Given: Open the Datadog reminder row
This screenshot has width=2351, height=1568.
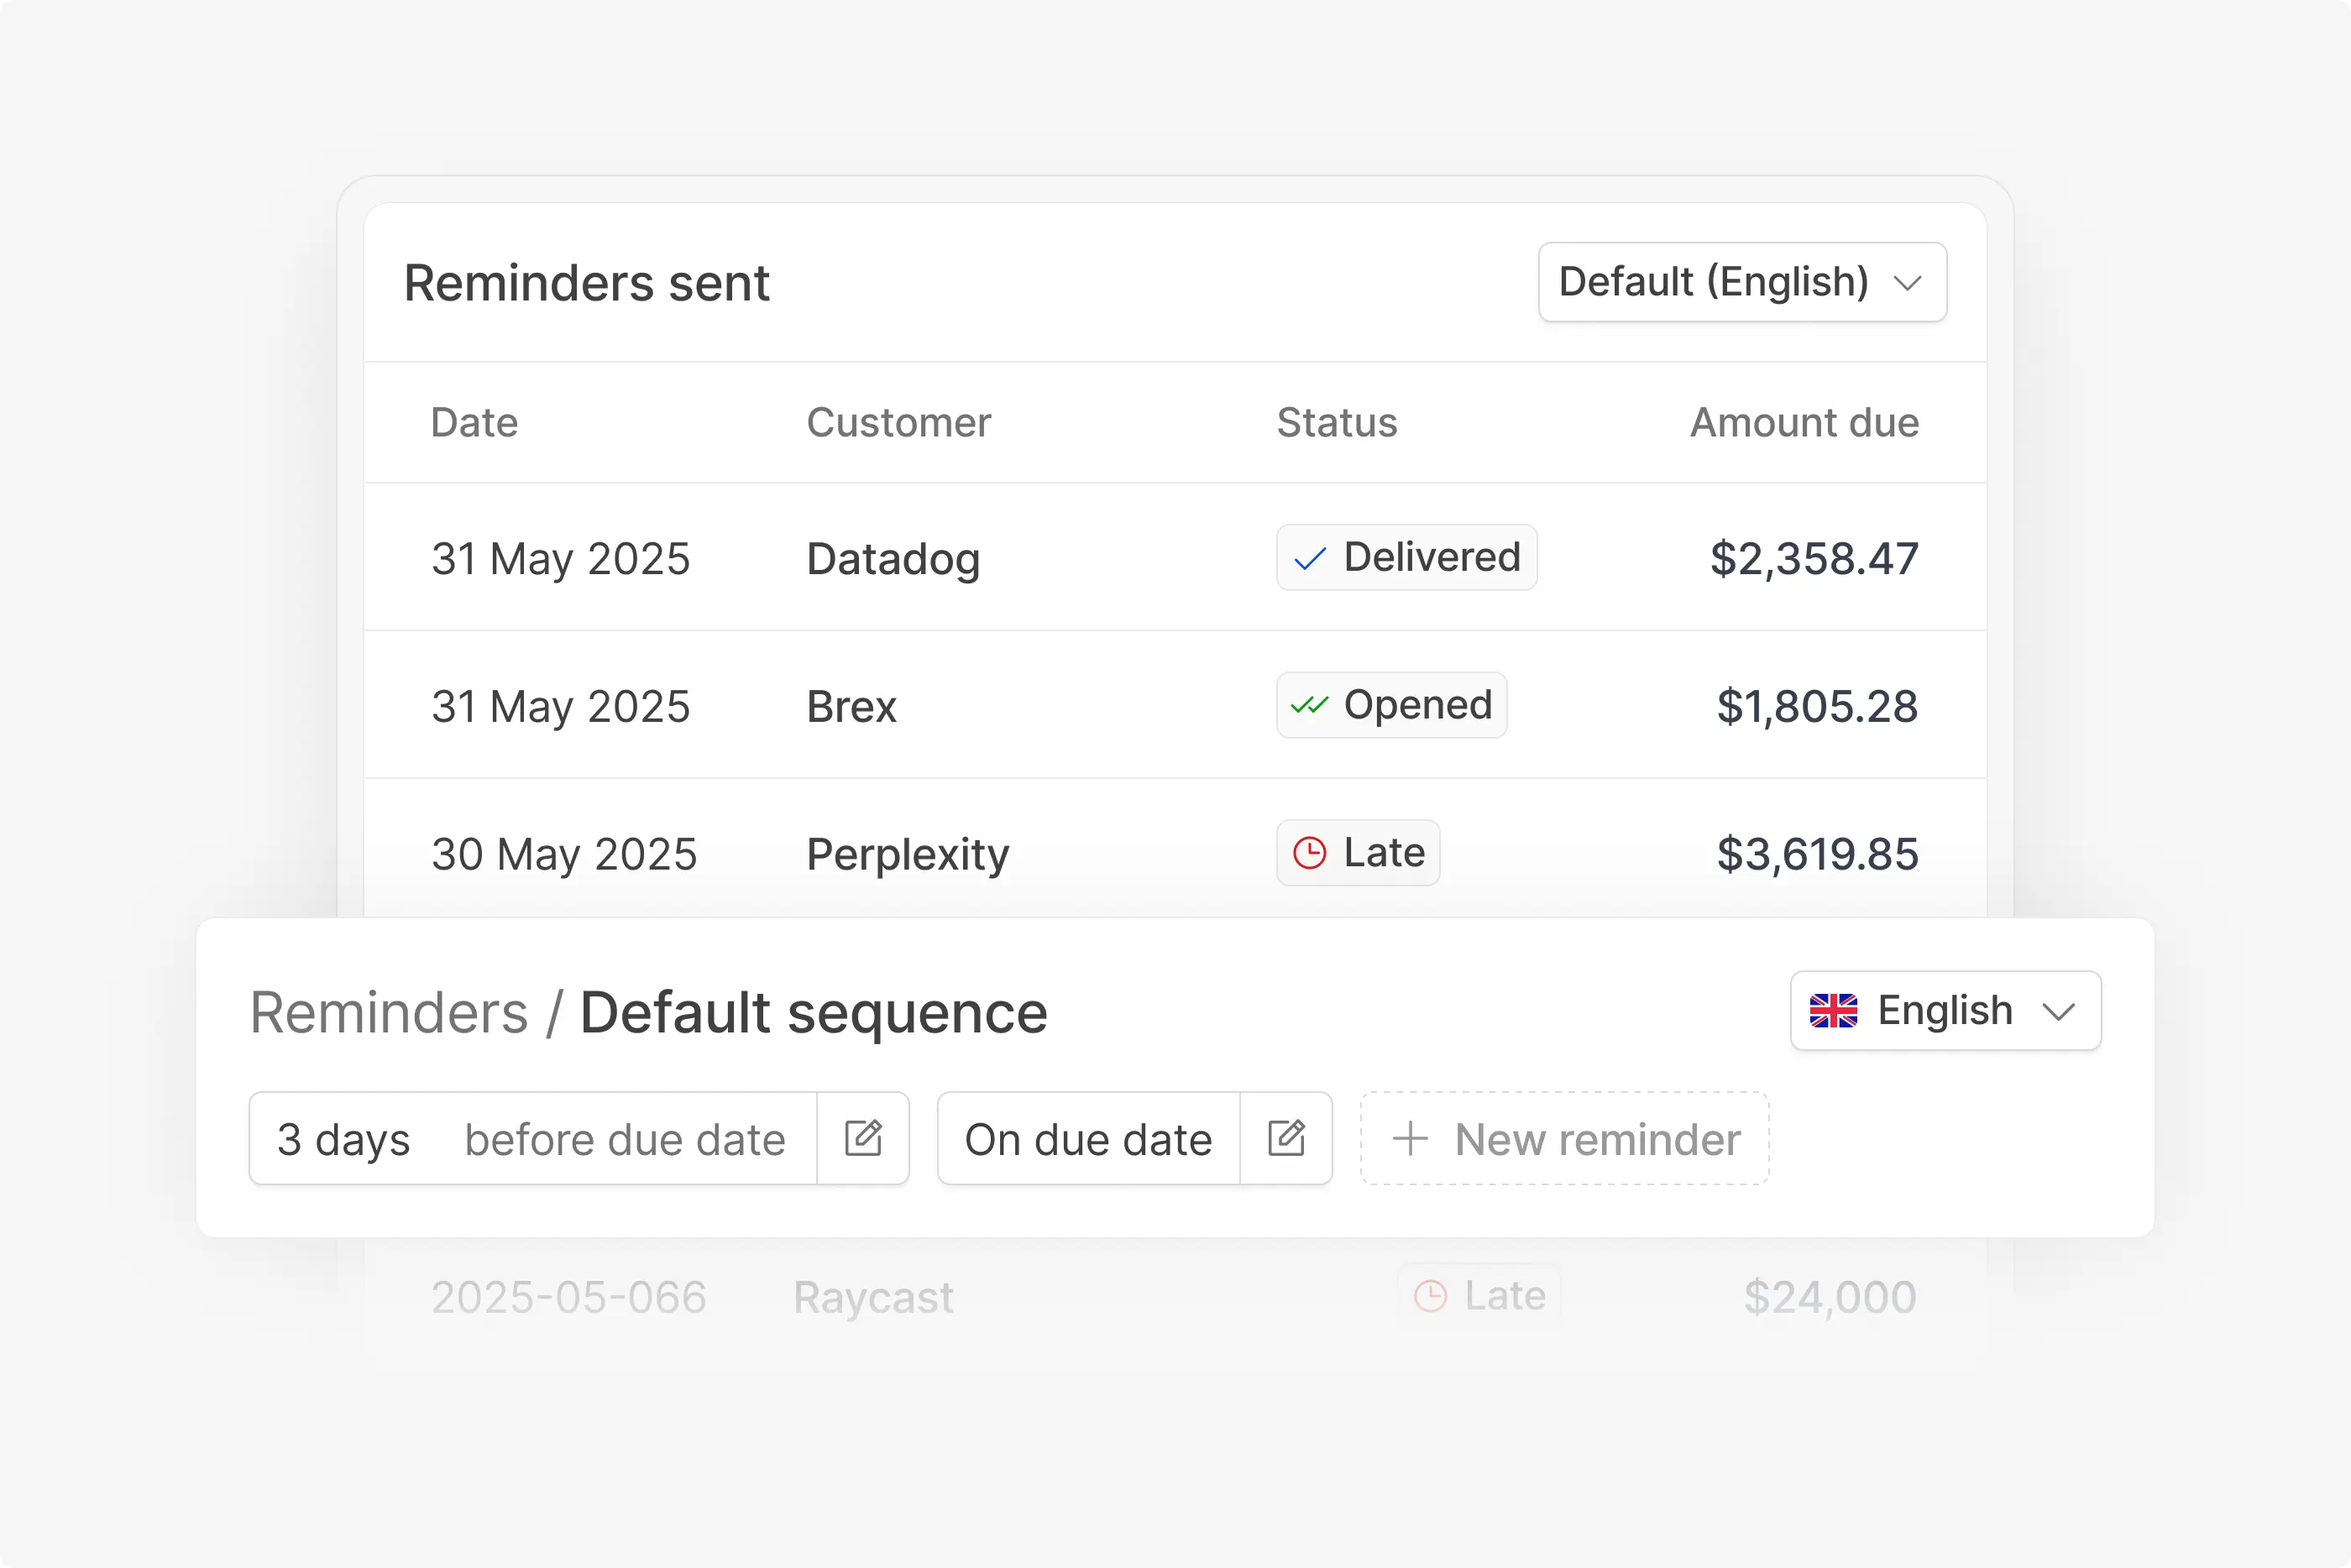Looking at the screenshot, I should pyautogui.click(x=1175, y=558).
